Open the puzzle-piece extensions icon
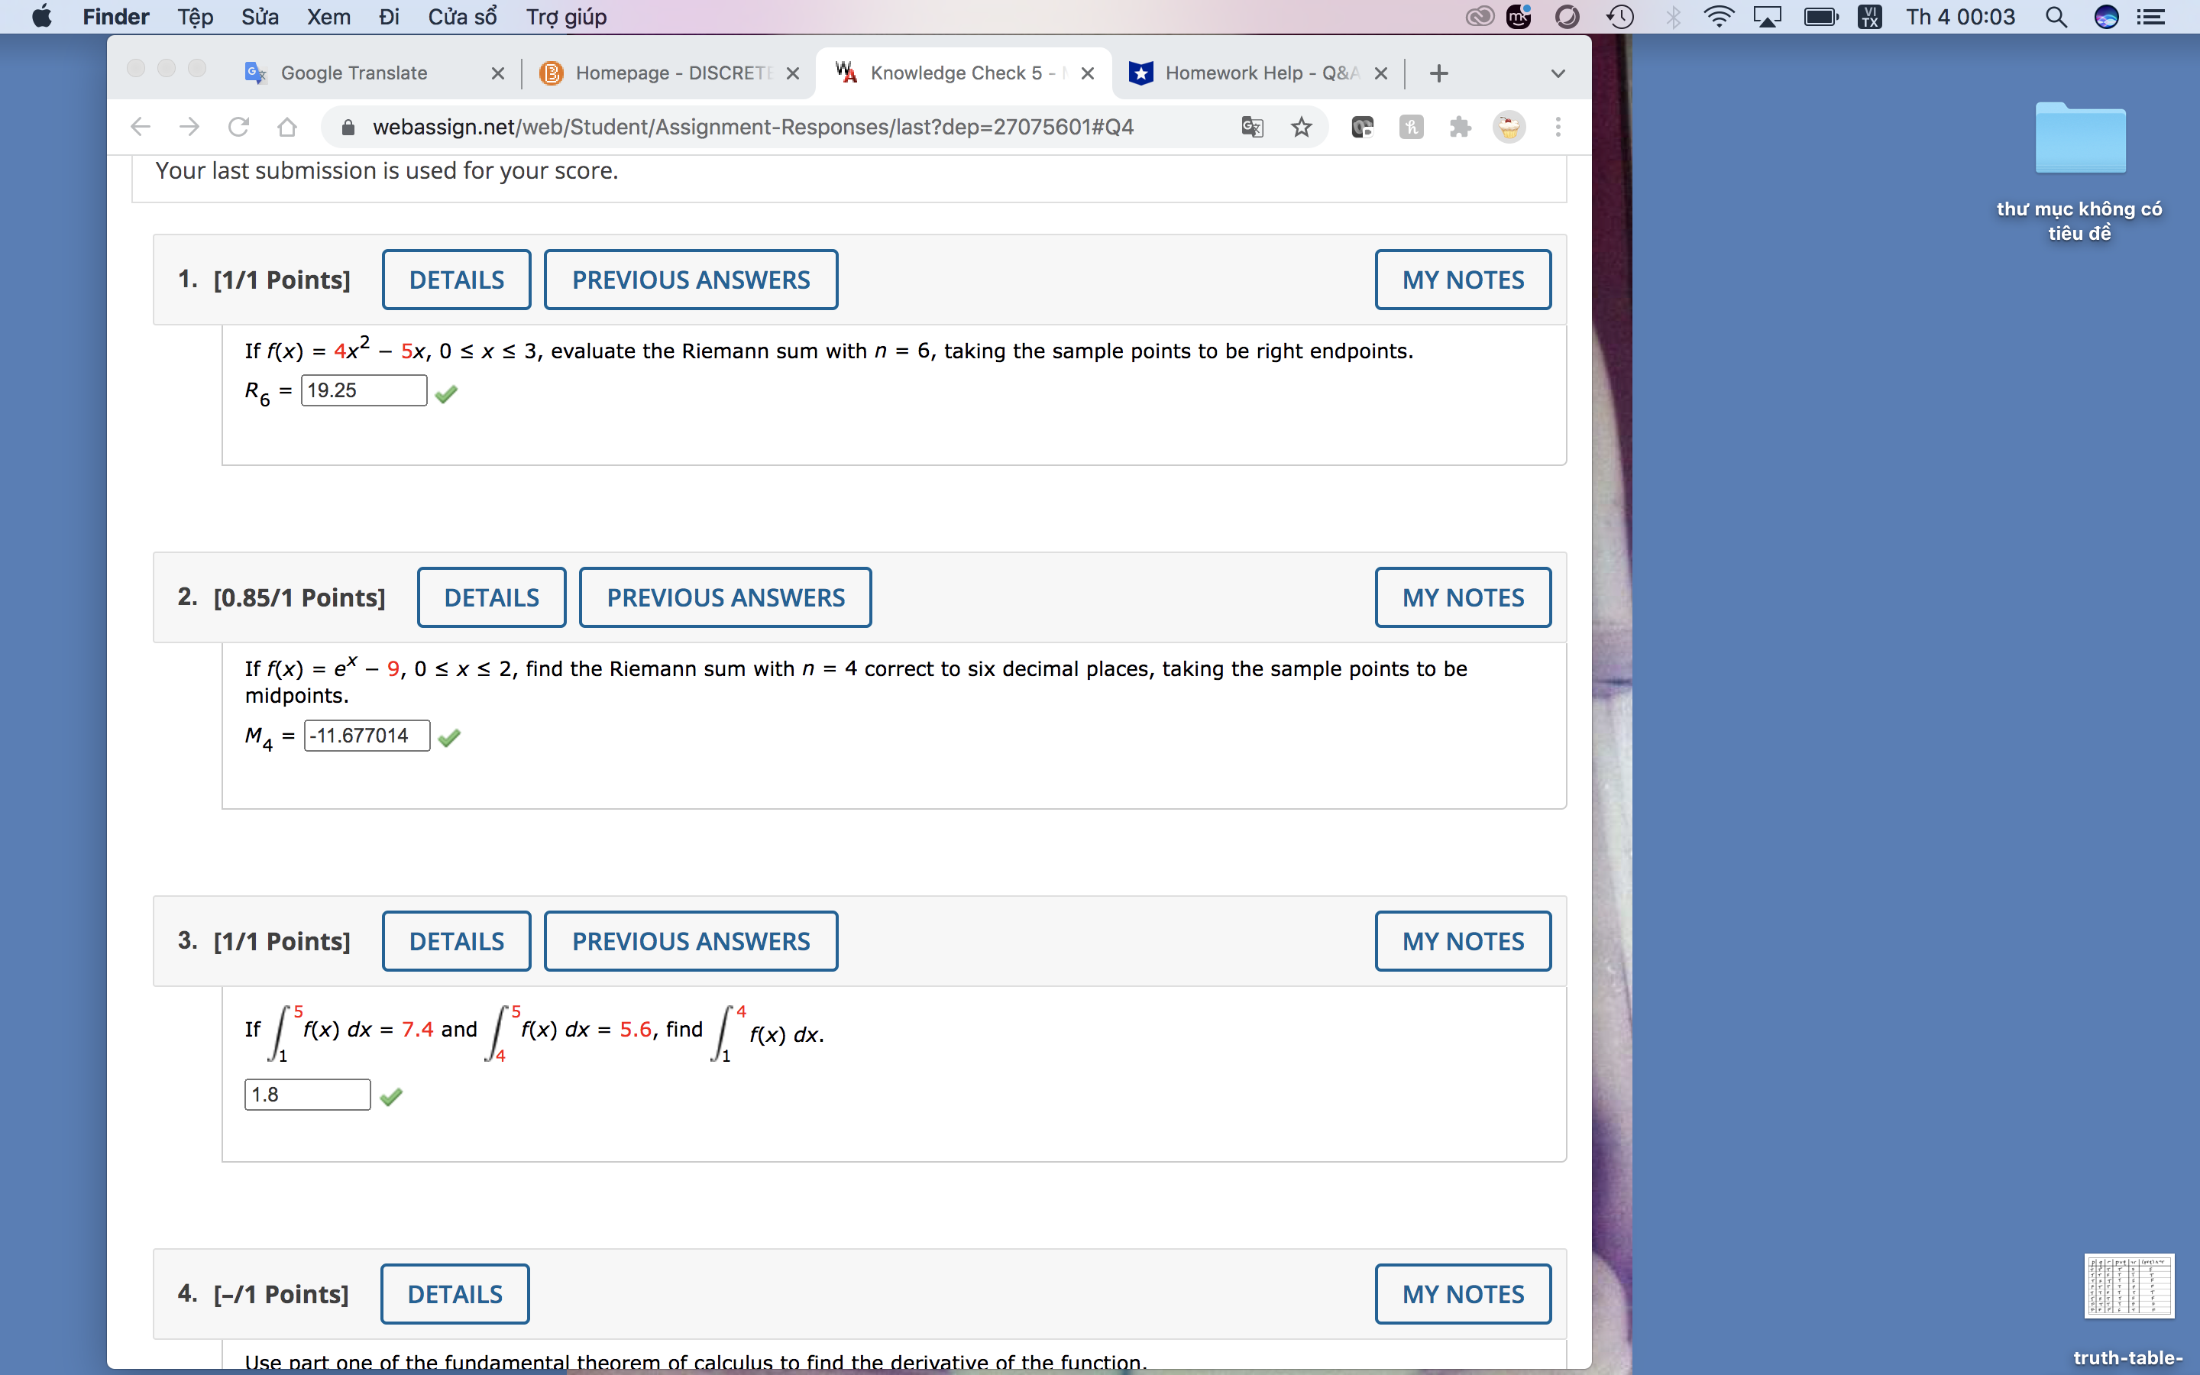2200x1375 pixels. [1460, 128]
